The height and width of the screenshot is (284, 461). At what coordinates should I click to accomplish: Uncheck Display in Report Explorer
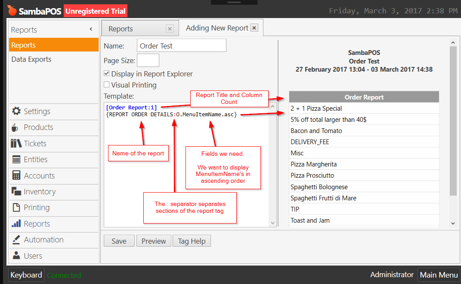point(106,73)
